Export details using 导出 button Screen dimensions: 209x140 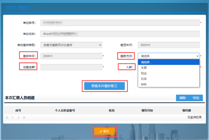click(196, 98)
